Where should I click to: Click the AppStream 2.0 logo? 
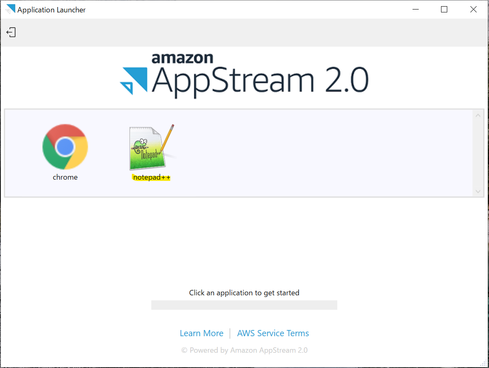244,76
